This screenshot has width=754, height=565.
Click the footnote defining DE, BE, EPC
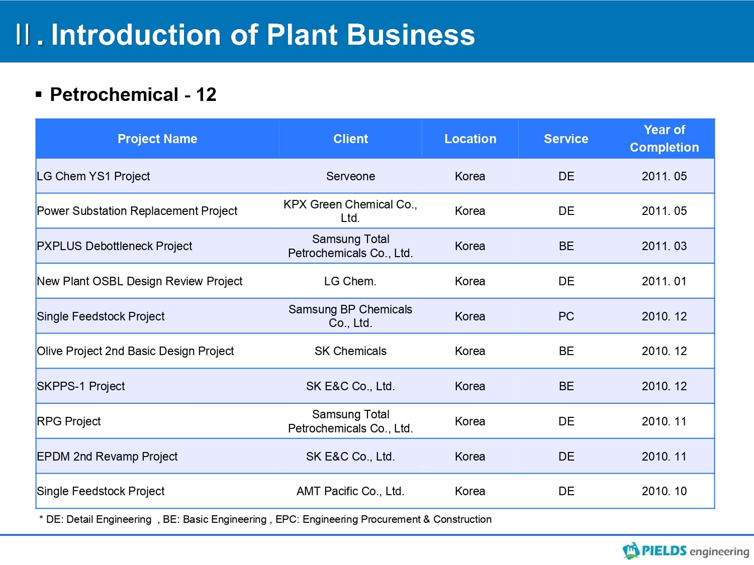point(265,519)
